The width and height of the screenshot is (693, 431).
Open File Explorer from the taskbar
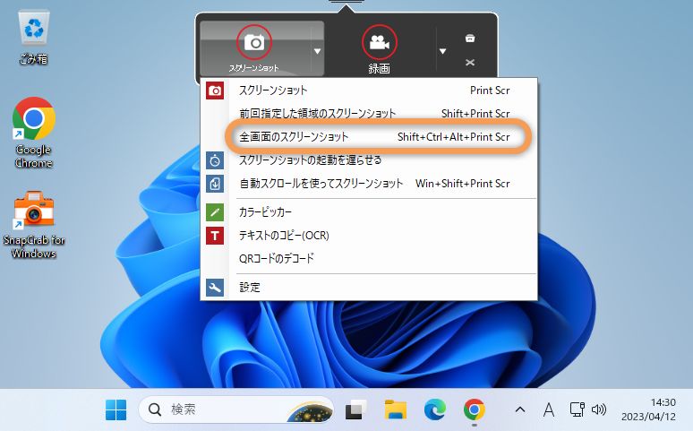396,409
